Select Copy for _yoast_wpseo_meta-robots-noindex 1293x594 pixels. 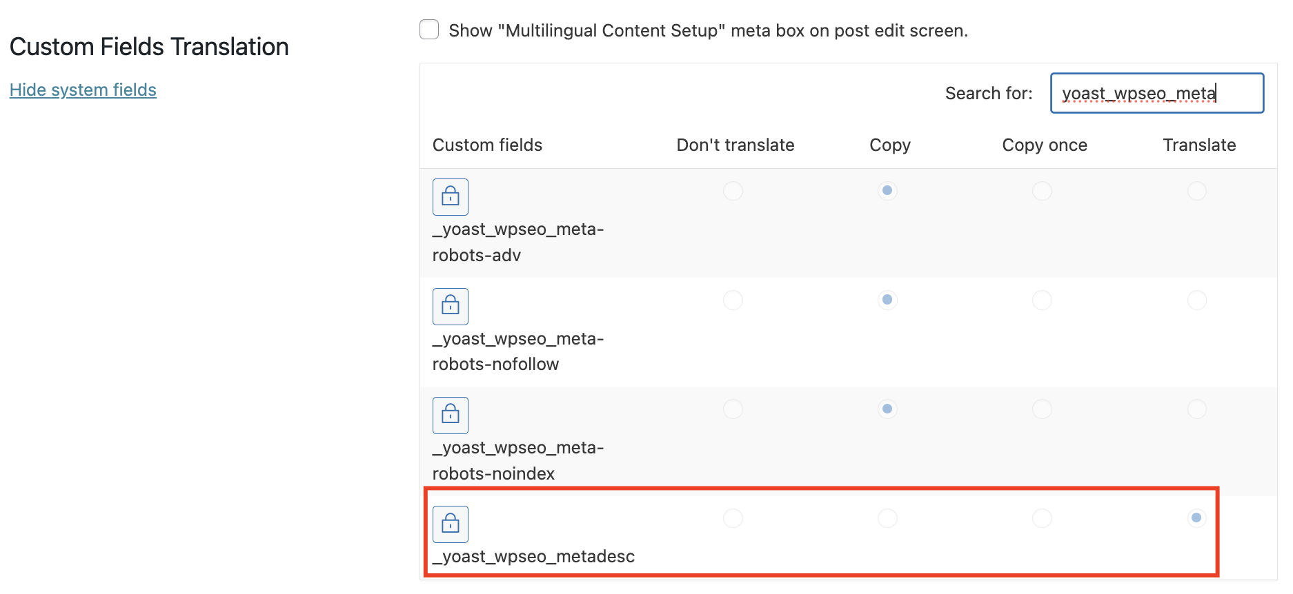887,409
